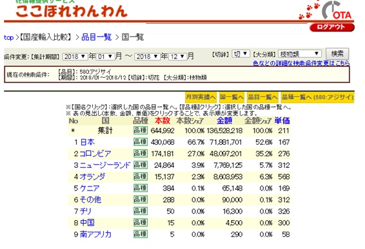Click the top breadcrumb link
The image size is (365, 249).
click(8, 37)
